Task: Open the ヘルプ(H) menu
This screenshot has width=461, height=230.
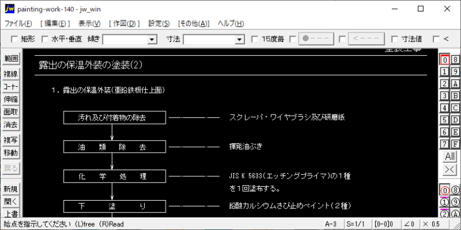Action: point(230,24)
